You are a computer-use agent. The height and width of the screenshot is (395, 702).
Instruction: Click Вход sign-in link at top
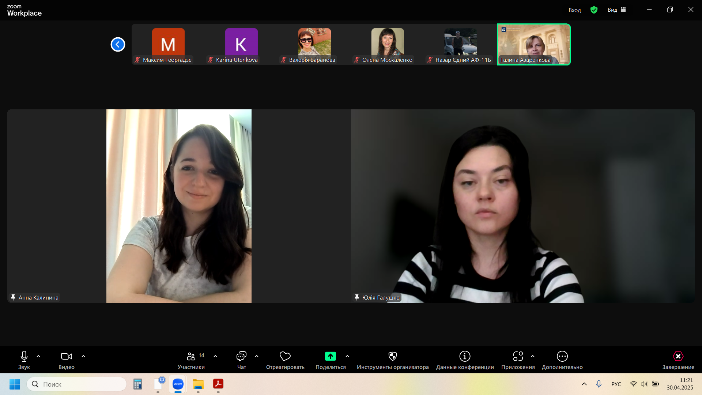(575, 10)
